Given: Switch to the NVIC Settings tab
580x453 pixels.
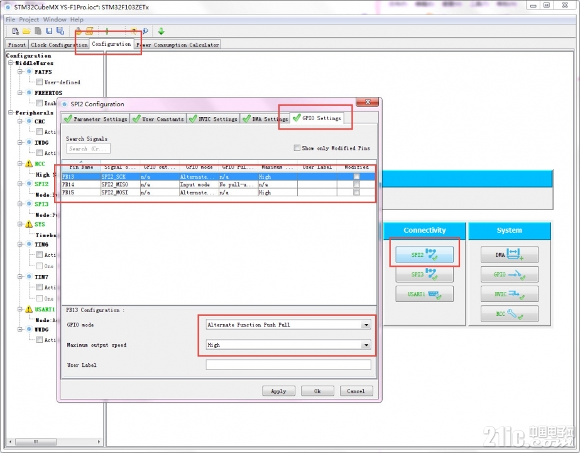Looking at the screenshot, I should 214,119.
